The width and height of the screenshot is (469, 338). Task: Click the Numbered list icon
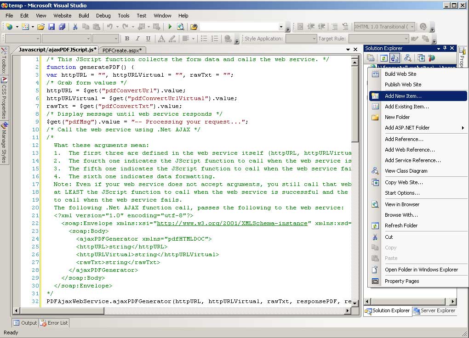[x=214, y=39]
